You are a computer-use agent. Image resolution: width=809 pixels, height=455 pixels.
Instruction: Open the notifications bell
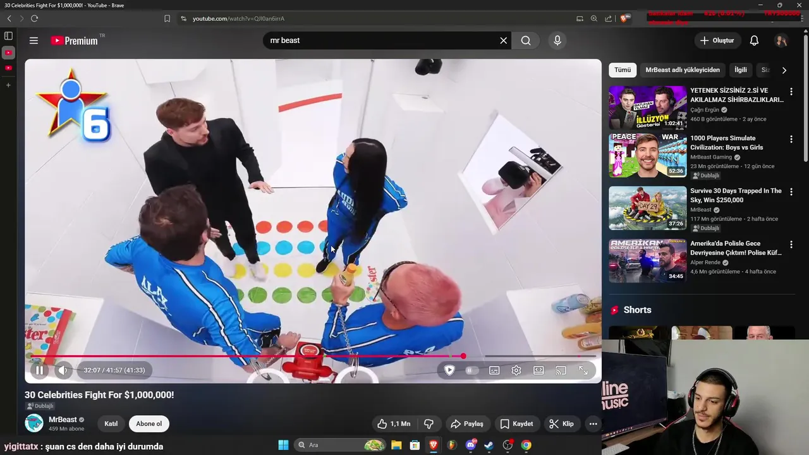(x=754, y=40)
